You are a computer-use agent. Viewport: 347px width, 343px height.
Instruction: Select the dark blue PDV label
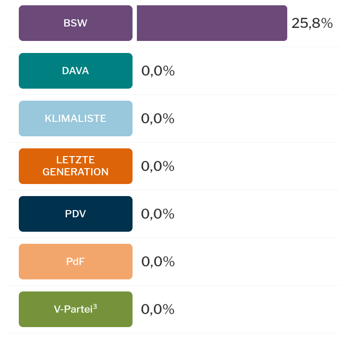75,214
